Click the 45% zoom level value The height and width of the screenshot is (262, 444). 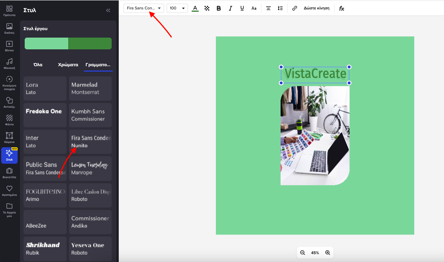315,253
